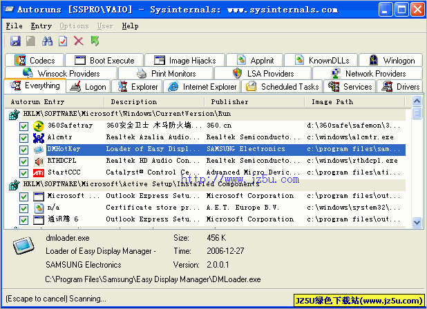The height and width of the screenshot is (309, 427).
Task: Switch to the Boot Execute tab
Action: pyautogui.click(x=104, y=60)
